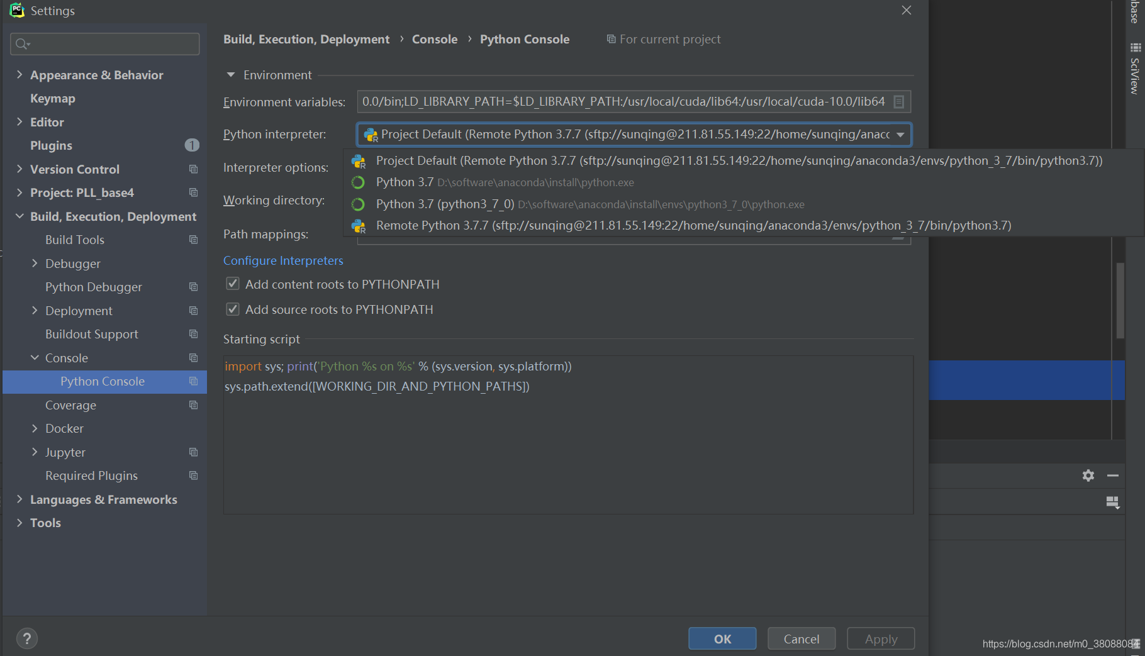Expand Appearance & Behavior
The width and height of the screenshot is (1145, 656).
pos(20,74)
